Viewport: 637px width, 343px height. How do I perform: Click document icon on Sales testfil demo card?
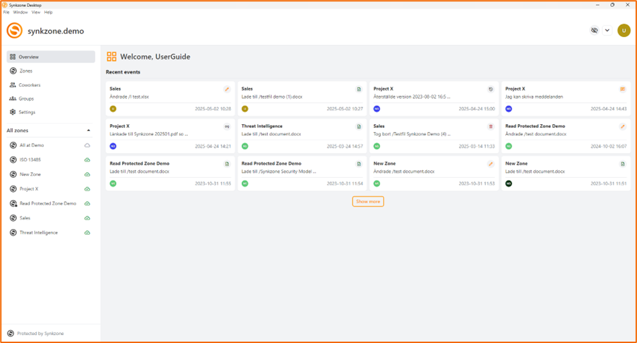[358, 89]
